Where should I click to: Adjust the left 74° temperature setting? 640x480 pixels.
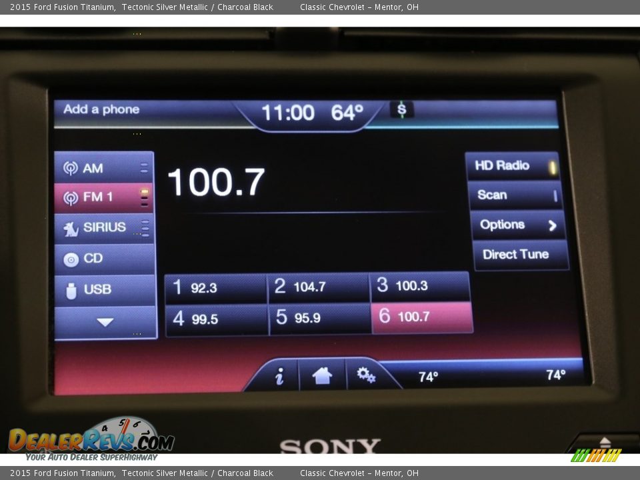coord(428,377)
